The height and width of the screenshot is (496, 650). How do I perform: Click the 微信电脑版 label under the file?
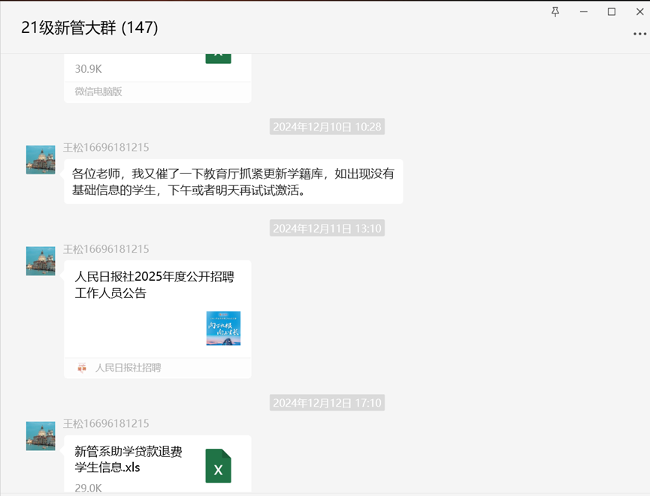click(98, 92)
